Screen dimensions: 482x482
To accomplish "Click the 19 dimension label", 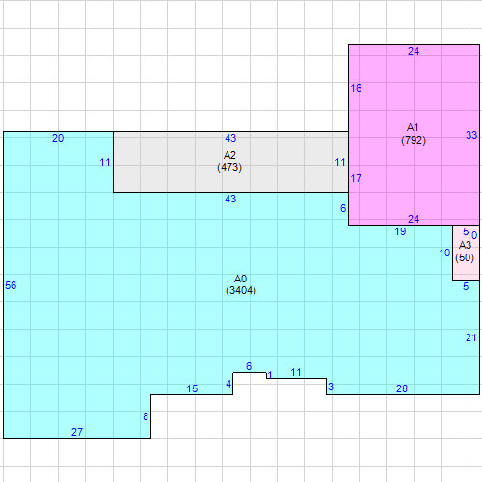I will (x=400, y=231).
